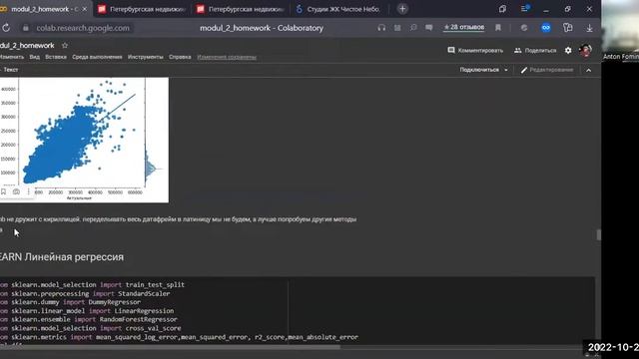Star the modul_2_homework notebook

[65, 46]
